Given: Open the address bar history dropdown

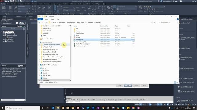Looking at the screenshot, I should 151,22.
